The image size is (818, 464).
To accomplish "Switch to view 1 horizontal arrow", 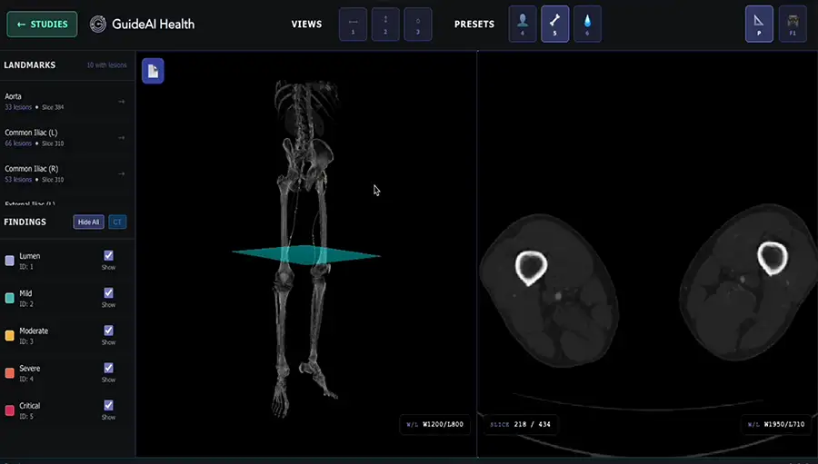I will click(354, 24).
